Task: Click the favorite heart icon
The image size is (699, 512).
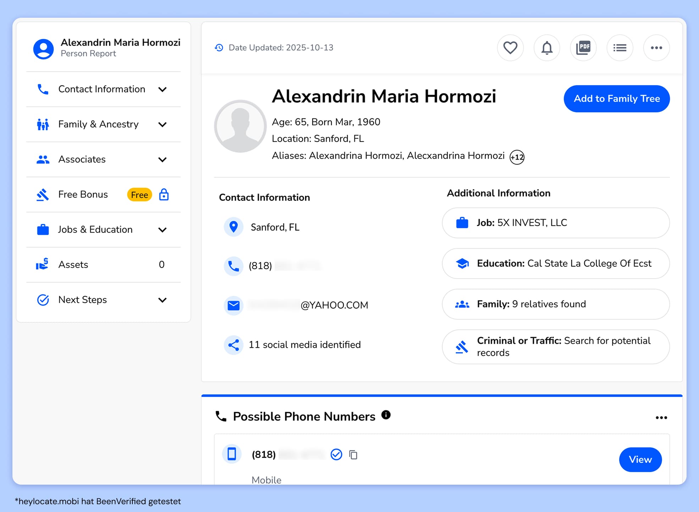Action: (510, 48)
